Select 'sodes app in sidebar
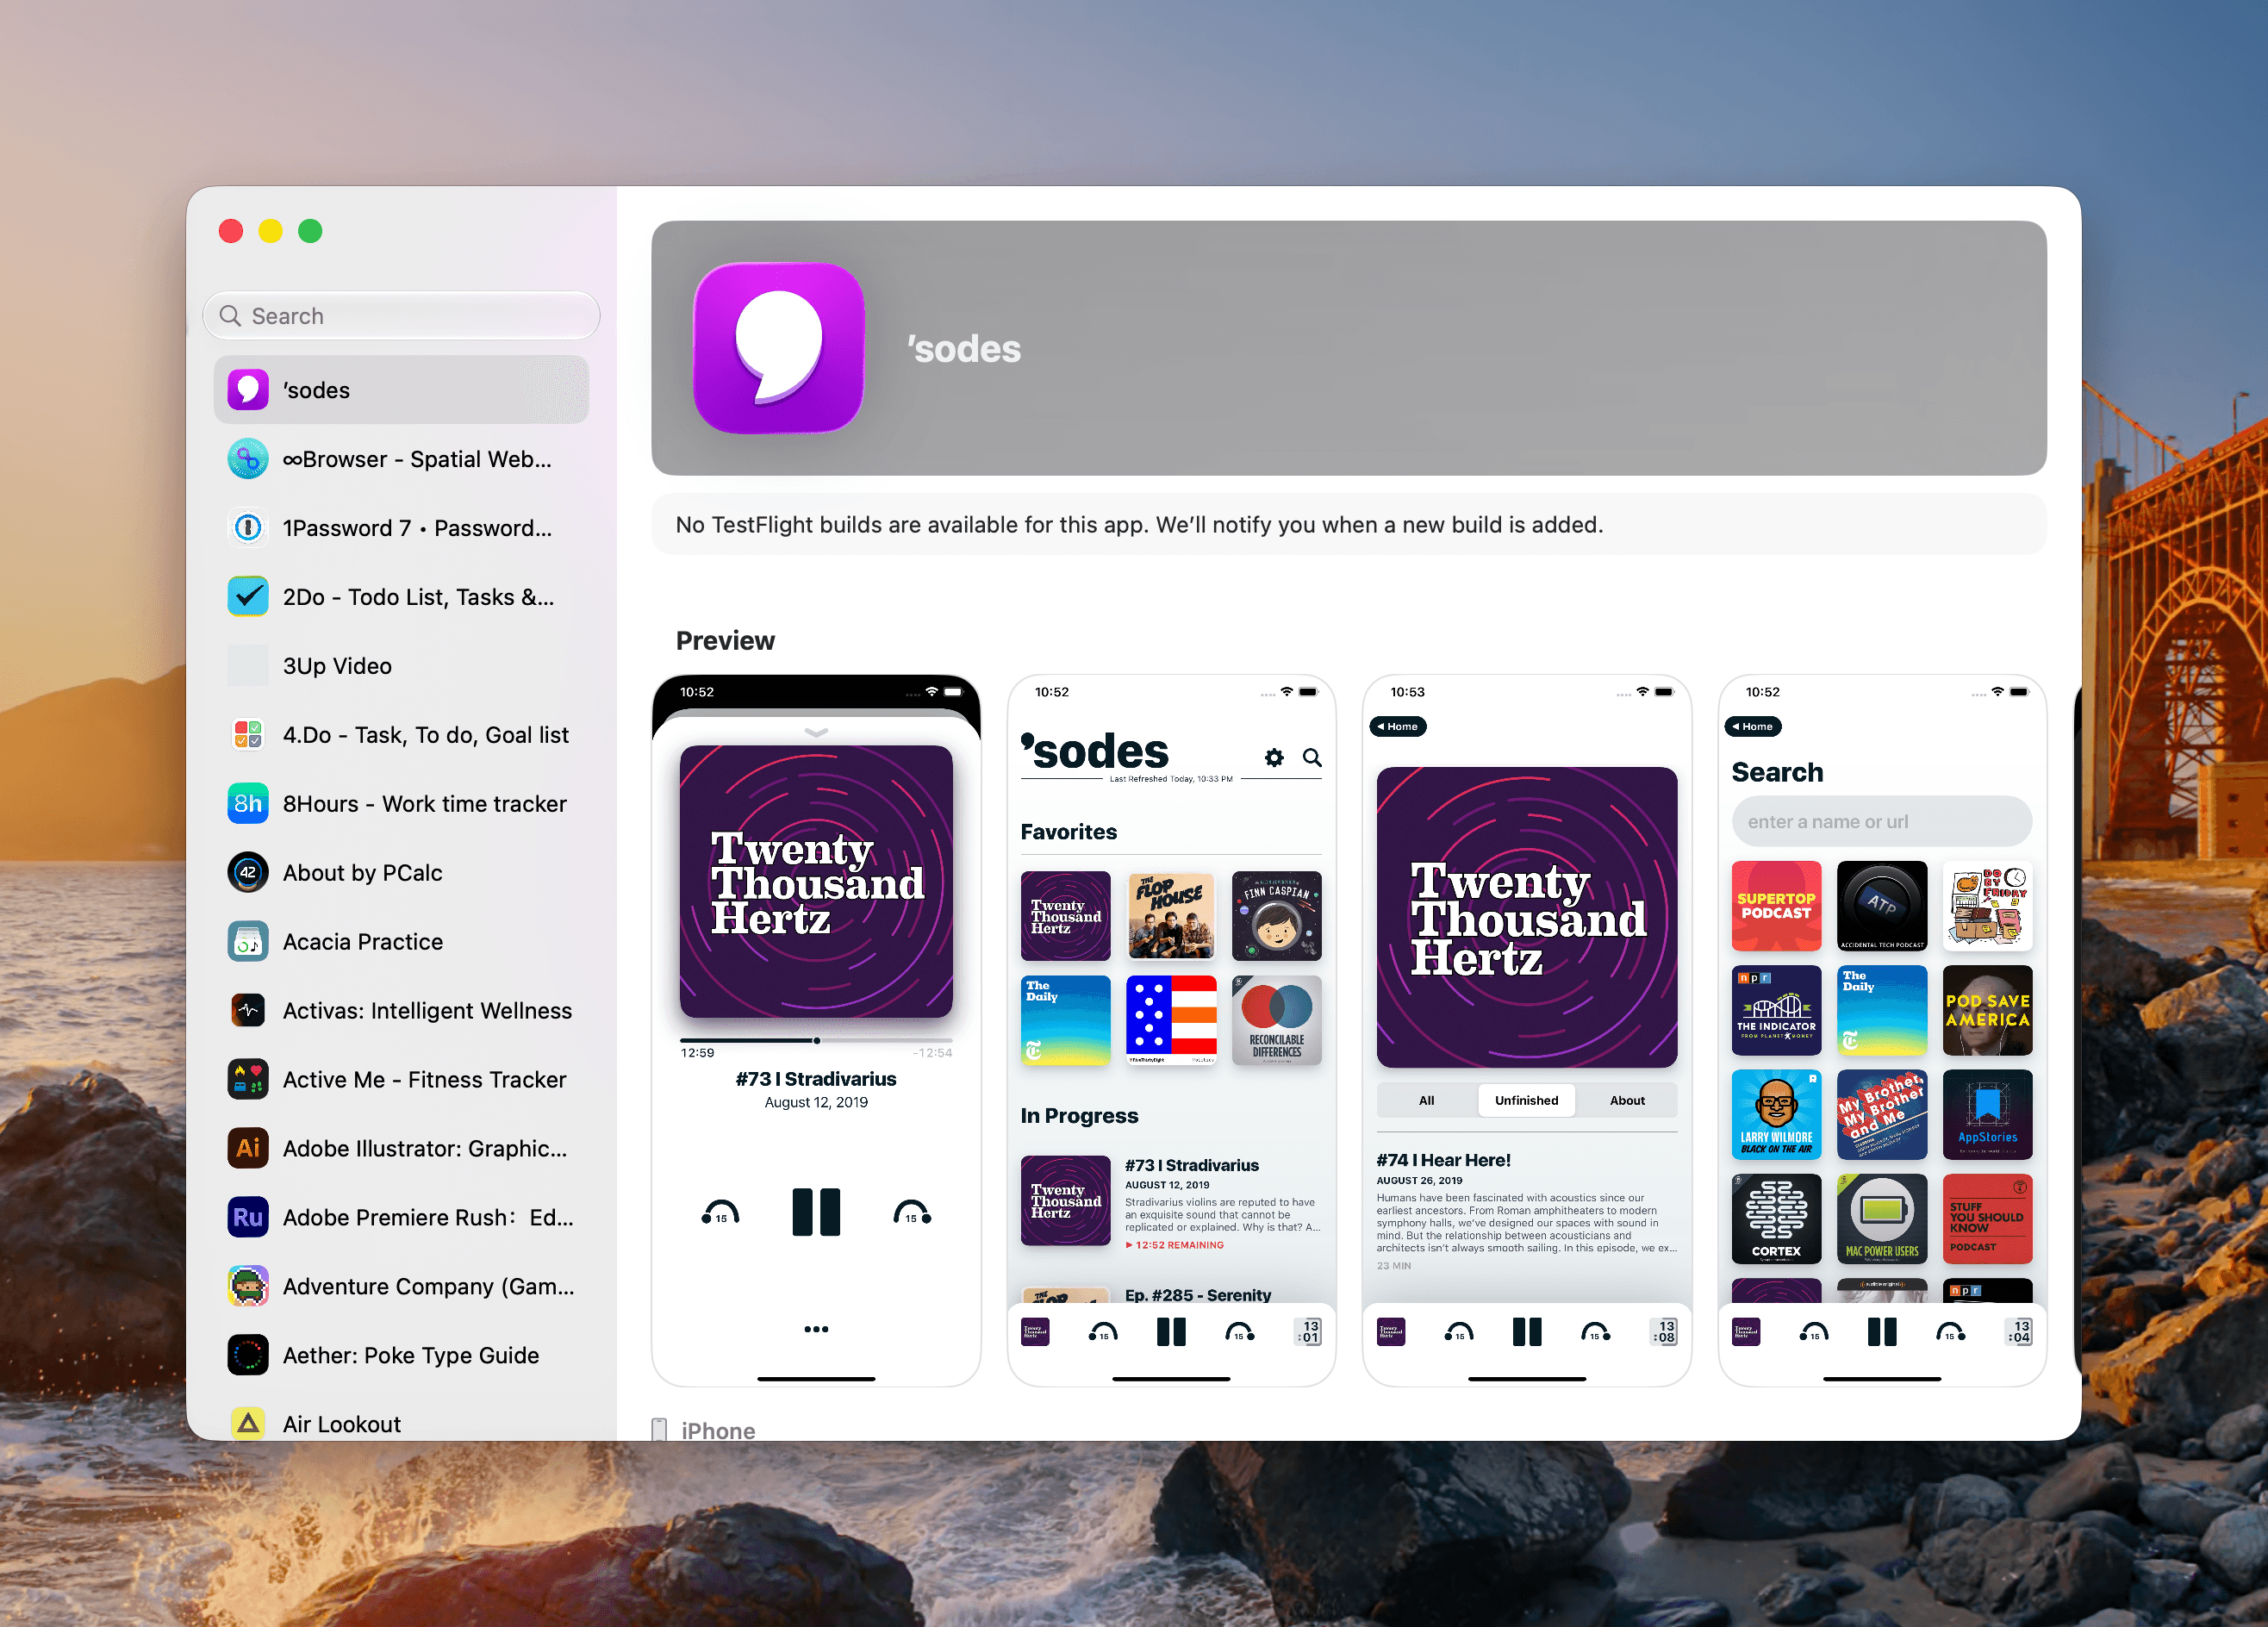The width and height of the screenshot is (2268, 1627). pyautogui.click(x=401, y=390)
